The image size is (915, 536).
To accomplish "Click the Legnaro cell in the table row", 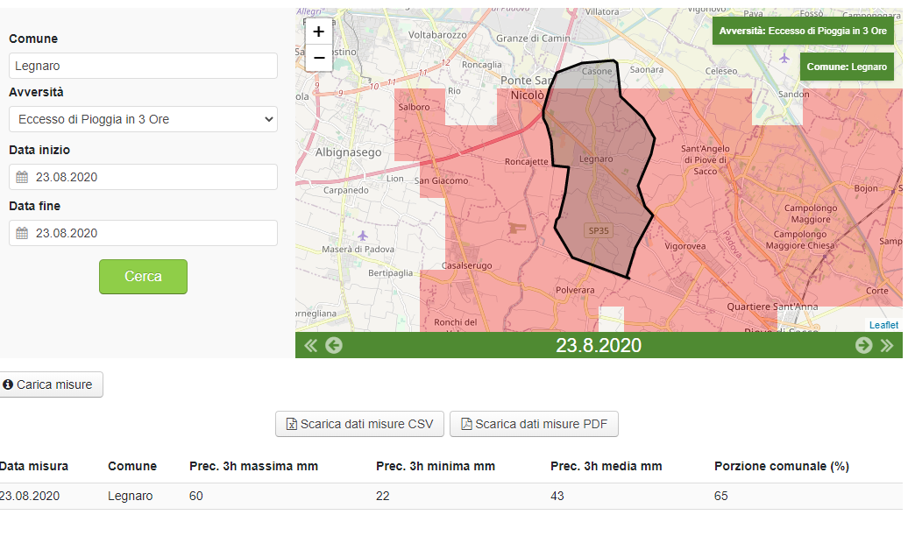I will (130, 497).
